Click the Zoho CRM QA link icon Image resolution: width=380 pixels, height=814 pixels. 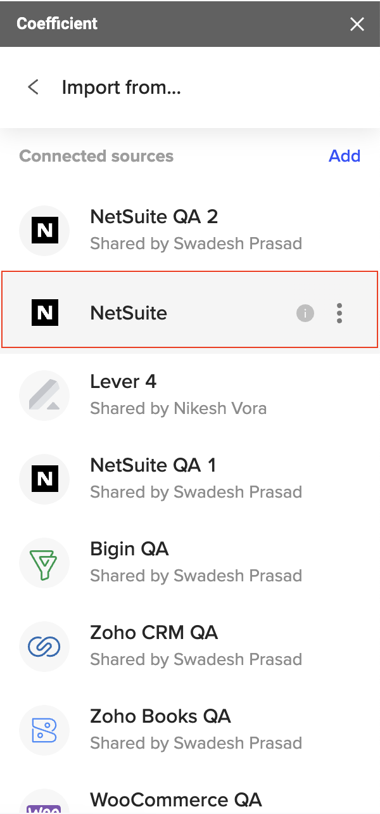coord(44,646)
